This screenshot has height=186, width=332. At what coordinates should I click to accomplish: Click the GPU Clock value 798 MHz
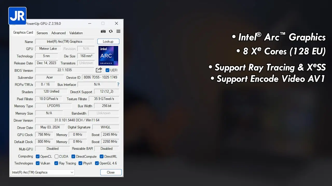(x=44, y=135)
